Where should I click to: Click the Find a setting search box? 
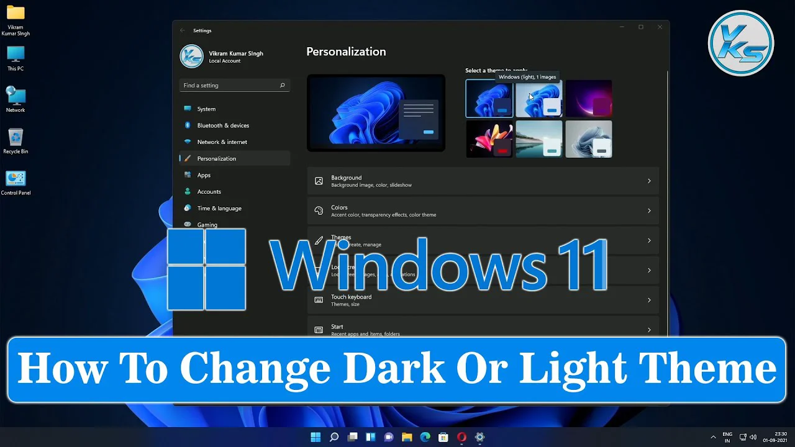[230, 86]
